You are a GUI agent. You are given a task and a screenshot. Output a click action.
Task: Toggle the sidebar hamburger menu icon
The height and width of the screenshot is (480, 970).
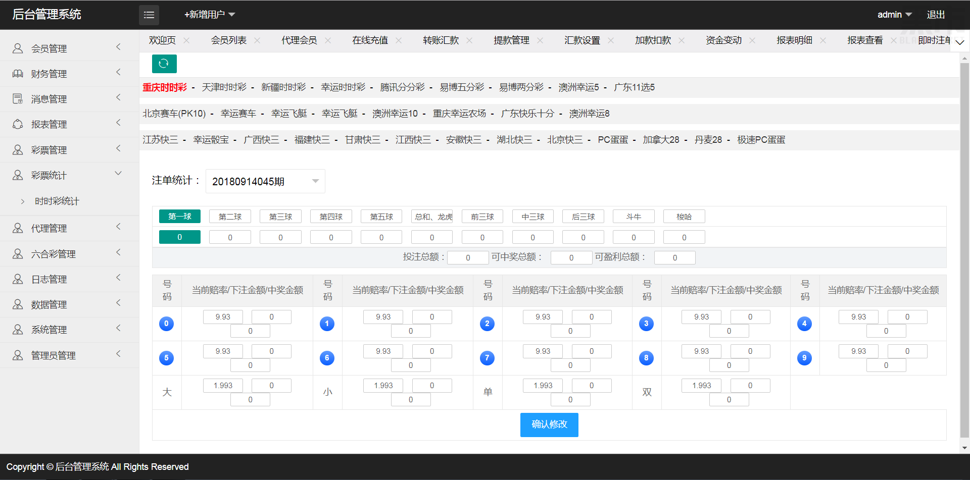point(149,15)
